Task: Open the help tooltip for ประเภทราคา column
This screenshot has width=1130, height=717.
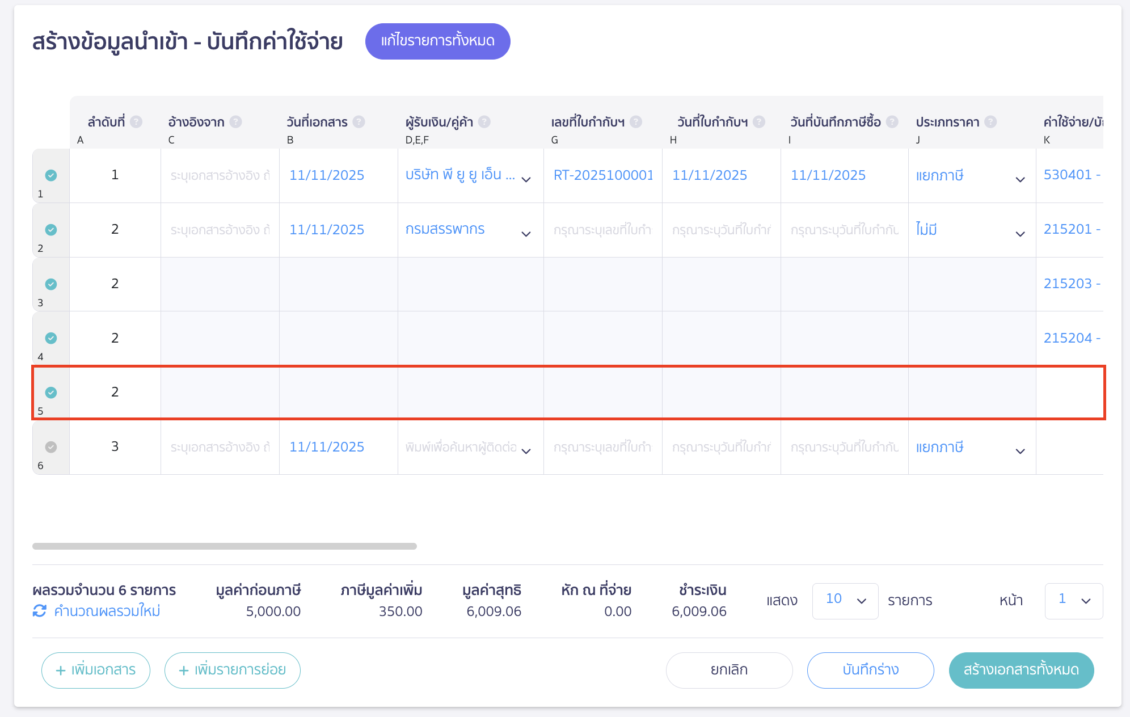Action: point(991,121)
